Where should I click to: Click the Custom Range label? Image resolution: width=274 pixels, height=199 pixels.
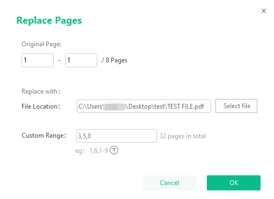[x=44, y=136]
